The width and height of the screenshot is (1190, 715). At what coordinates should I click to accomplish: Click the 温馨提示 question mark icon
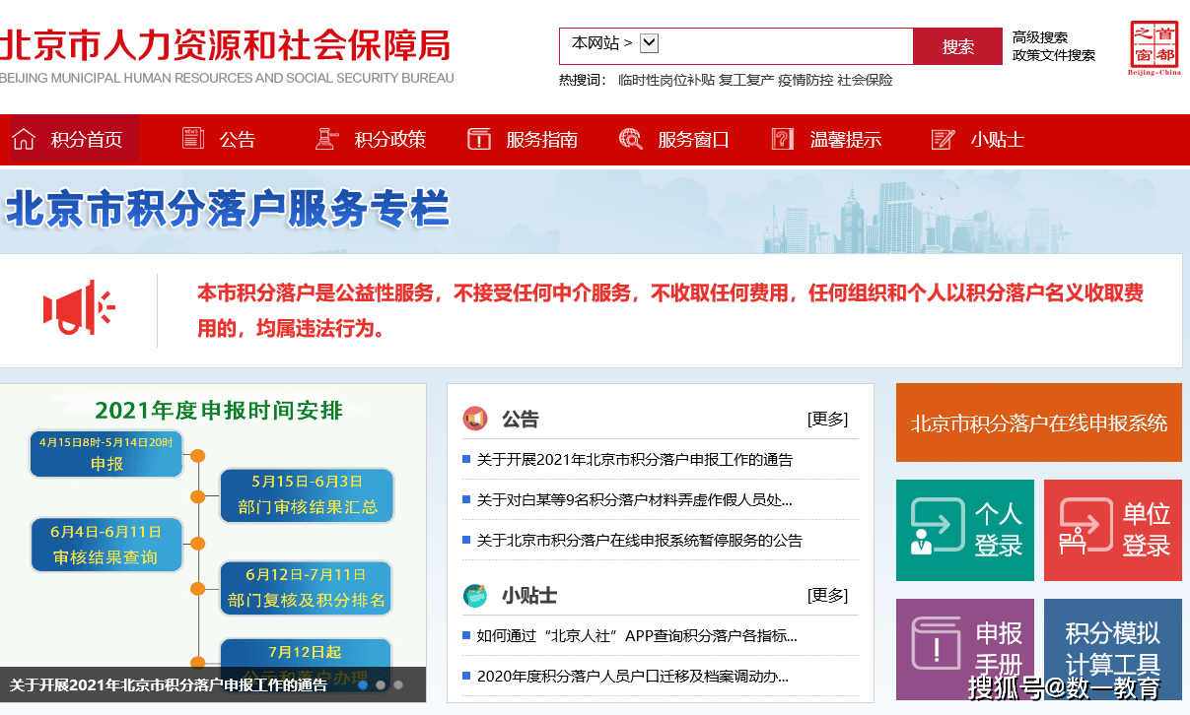[x=783, y=139]
